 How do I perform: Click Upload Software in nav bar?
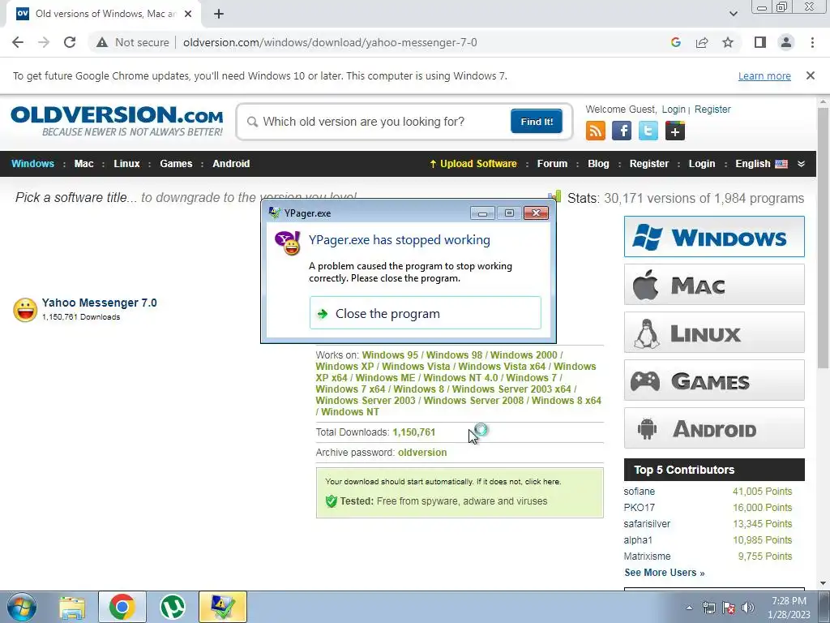point(473,164)
